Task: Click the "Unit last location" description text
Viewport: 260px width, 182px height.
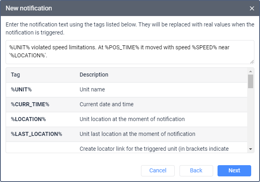Action: [137, 134]
